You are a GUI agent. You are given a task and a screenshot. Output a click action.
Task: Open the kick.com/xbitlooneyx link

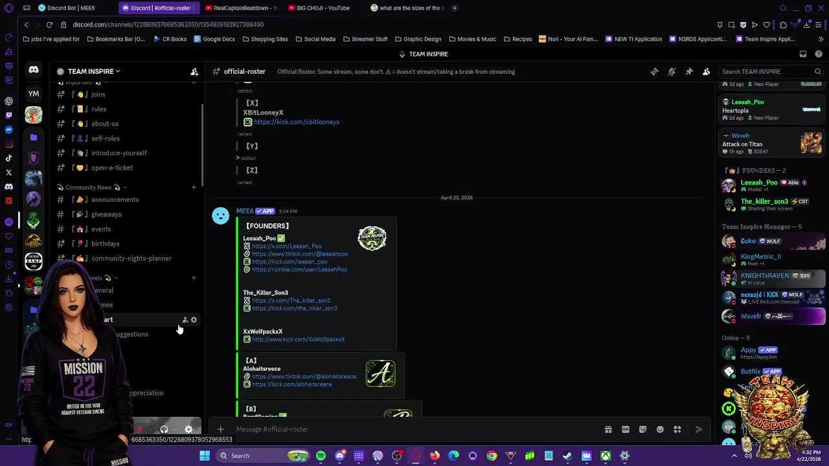[x=297, y=122]
